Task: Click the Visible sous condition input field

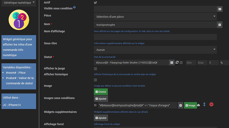Action: [155, 9]
